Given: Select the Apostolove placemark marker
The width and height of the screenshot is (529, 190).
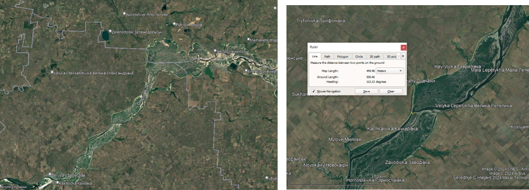Looking at the screenshot, I should tap(124, 14).
